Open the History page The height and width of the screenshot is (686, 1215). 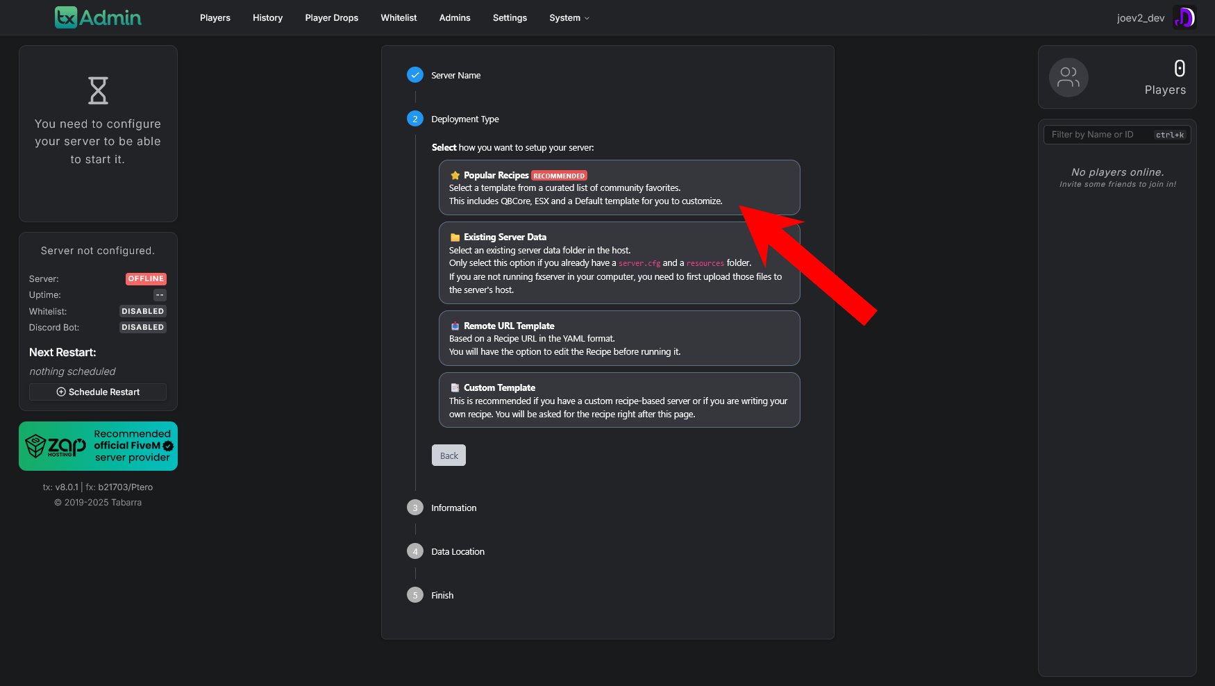[x=267, y=18]
